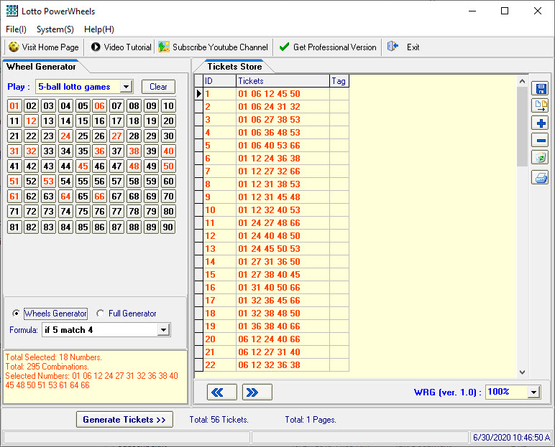This screenshot has height=447, width=555.
Task: Click the ID column header
Action: [219, 81]
